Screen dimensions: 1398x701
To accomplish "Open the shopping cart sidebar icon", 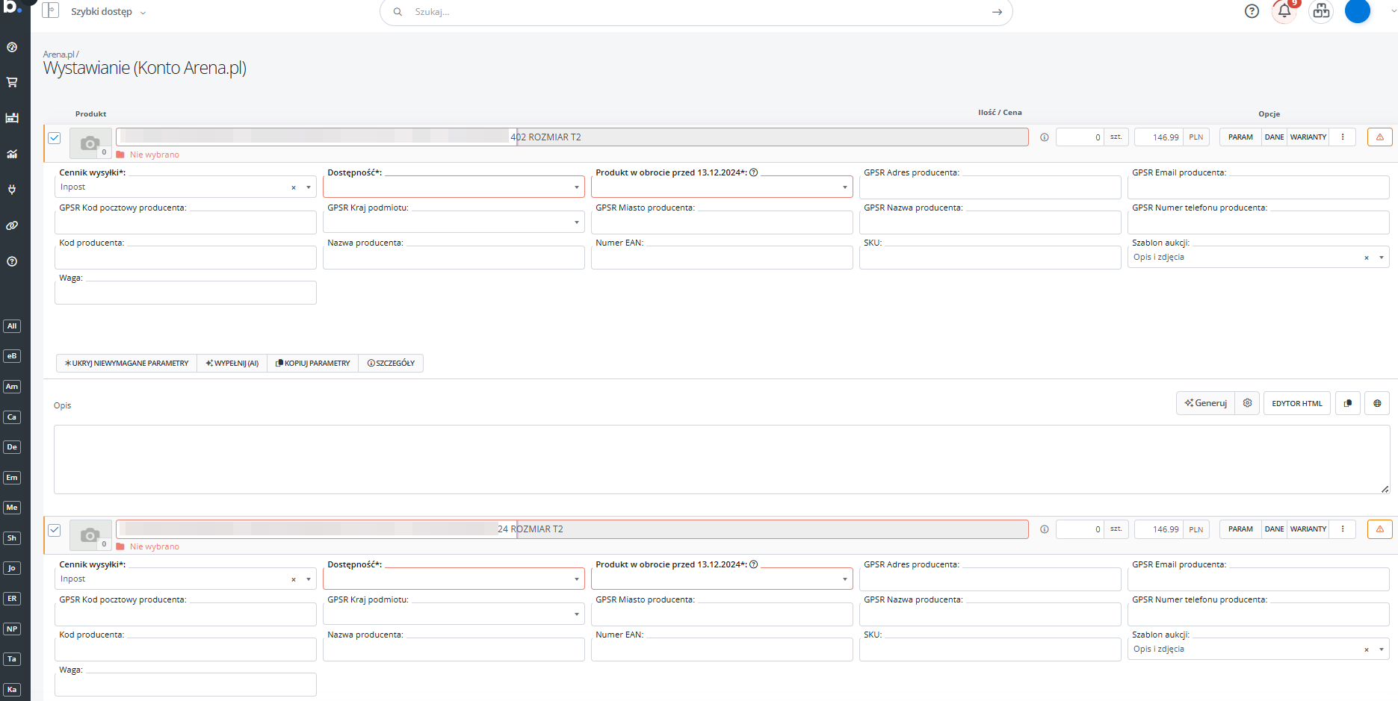I will tap(12, 82).
